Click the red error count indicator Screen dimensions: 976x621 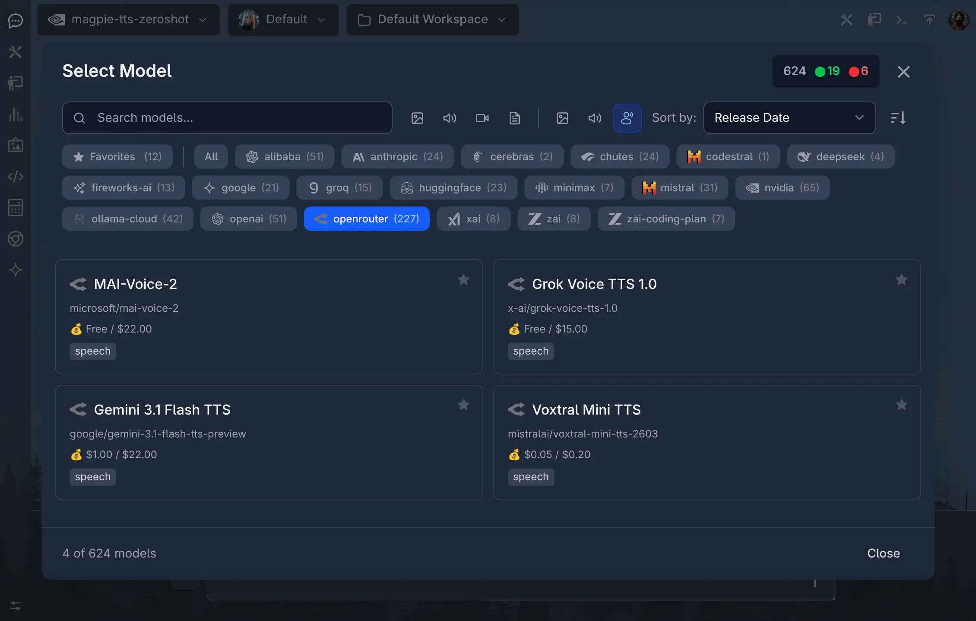point(859,71)
